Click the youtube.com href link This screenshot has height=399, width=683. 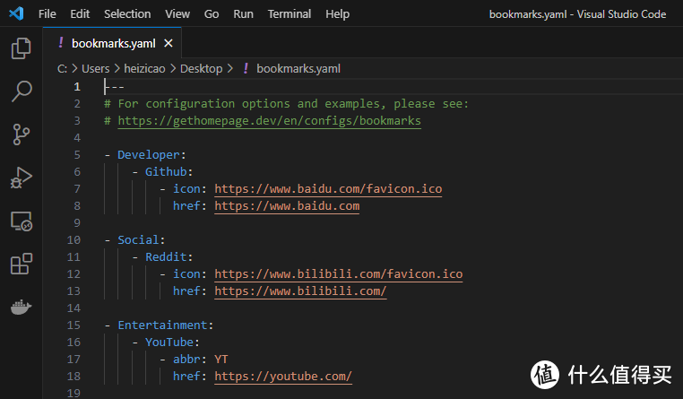pos(283,376)
